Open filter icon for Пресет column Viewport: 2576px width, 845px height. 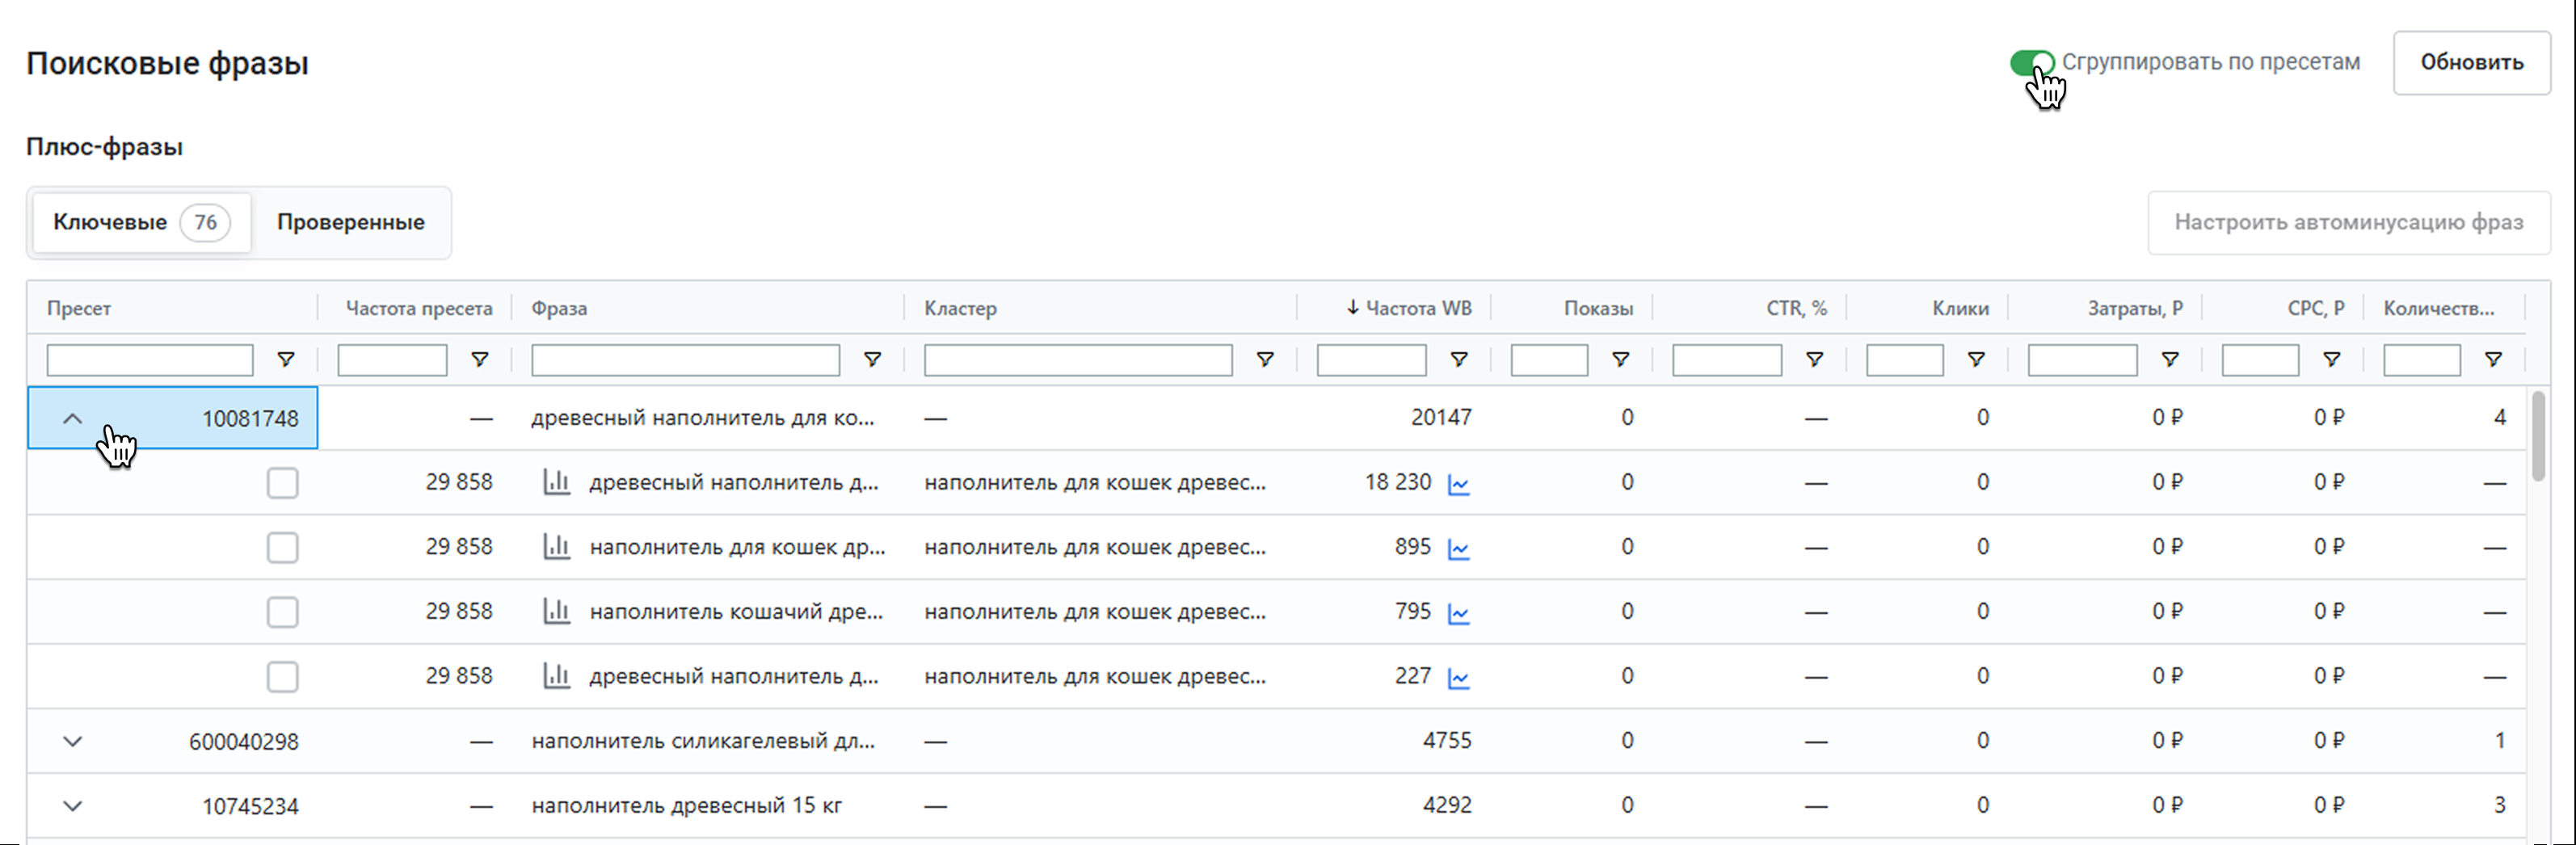pyautogui.click(x=286, y=359)
